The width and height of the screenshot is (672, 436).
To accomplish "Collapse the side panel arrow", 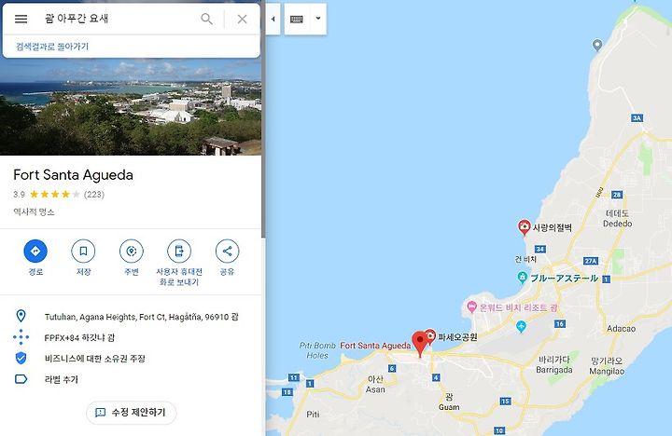I will [x=273, y=19].
